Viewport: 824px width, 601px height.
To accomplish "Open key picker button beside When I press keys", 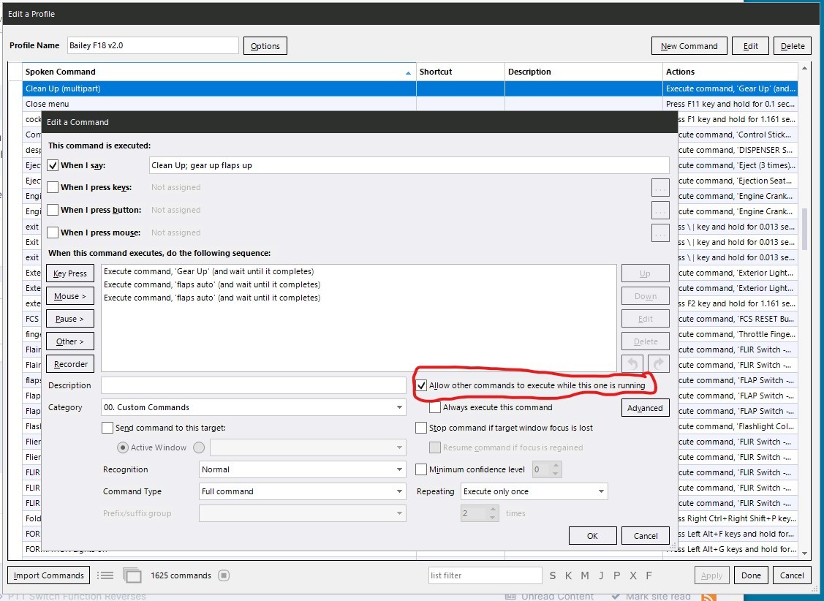I will (x=660, y=188).
